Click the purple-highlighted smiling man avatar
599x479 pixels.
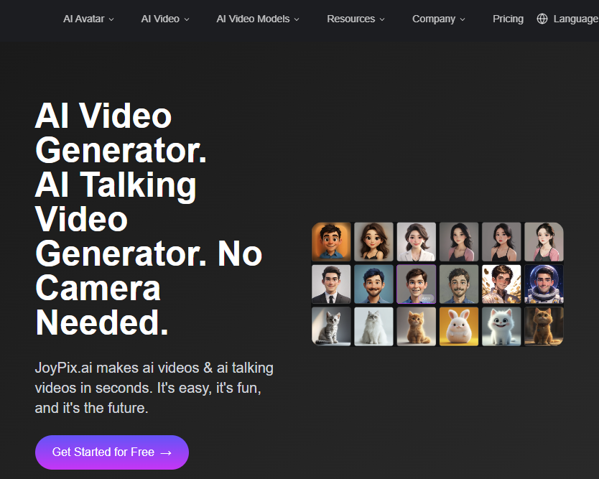tap(416, 284)
